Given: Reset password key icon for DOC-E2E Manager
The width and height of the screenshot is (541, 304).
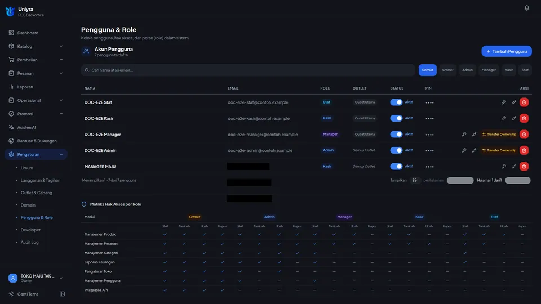Looking at the screenshot, I should tap(464, 135).
